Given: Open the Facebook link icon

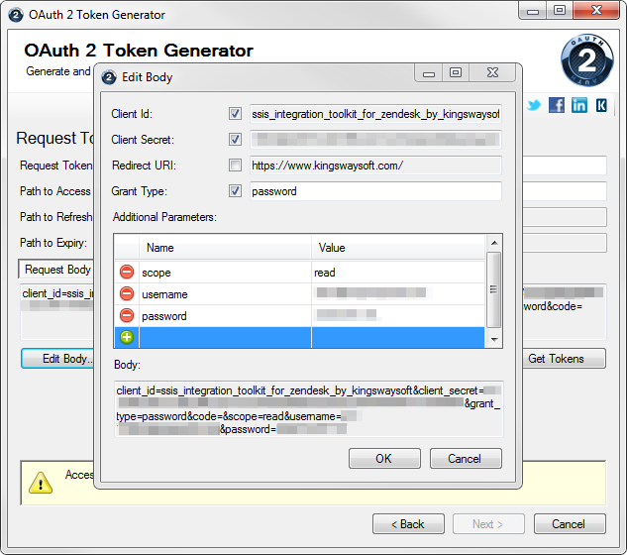Looking at the screenshot, I should tap(557, 106).
